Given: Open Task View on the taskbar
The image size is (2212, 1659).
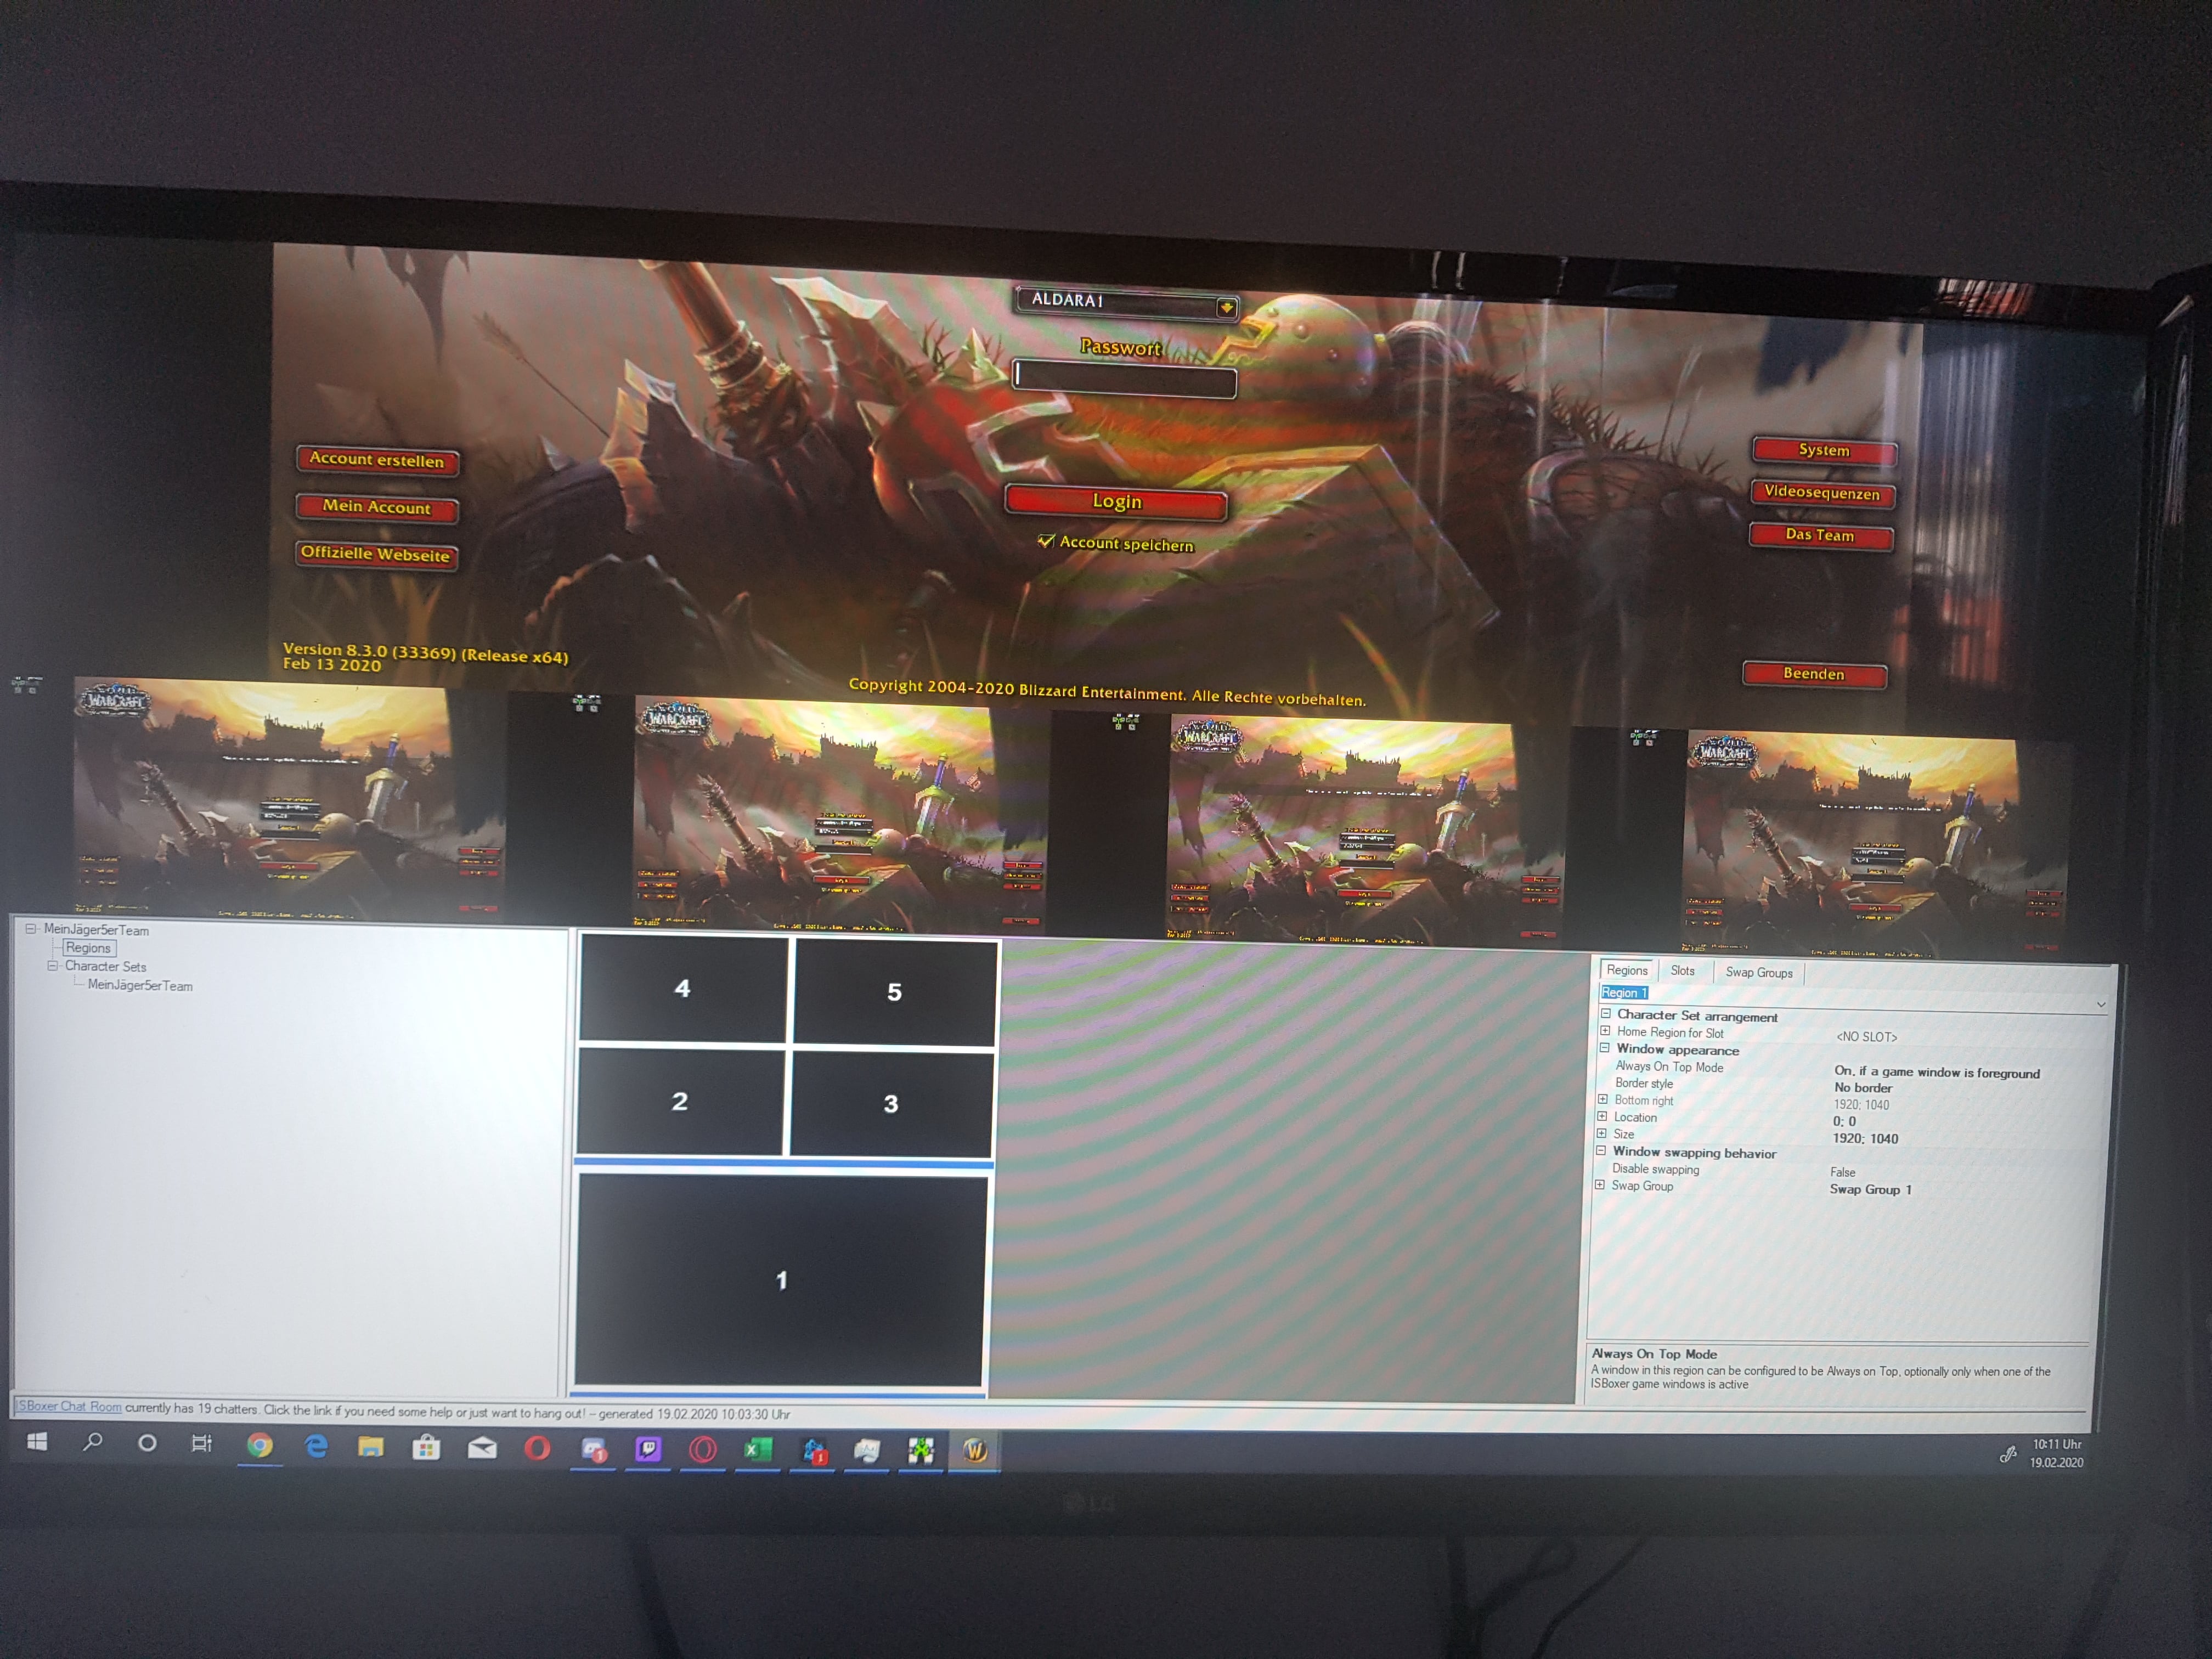Looking at the screenshot, I should [202, 1444].
